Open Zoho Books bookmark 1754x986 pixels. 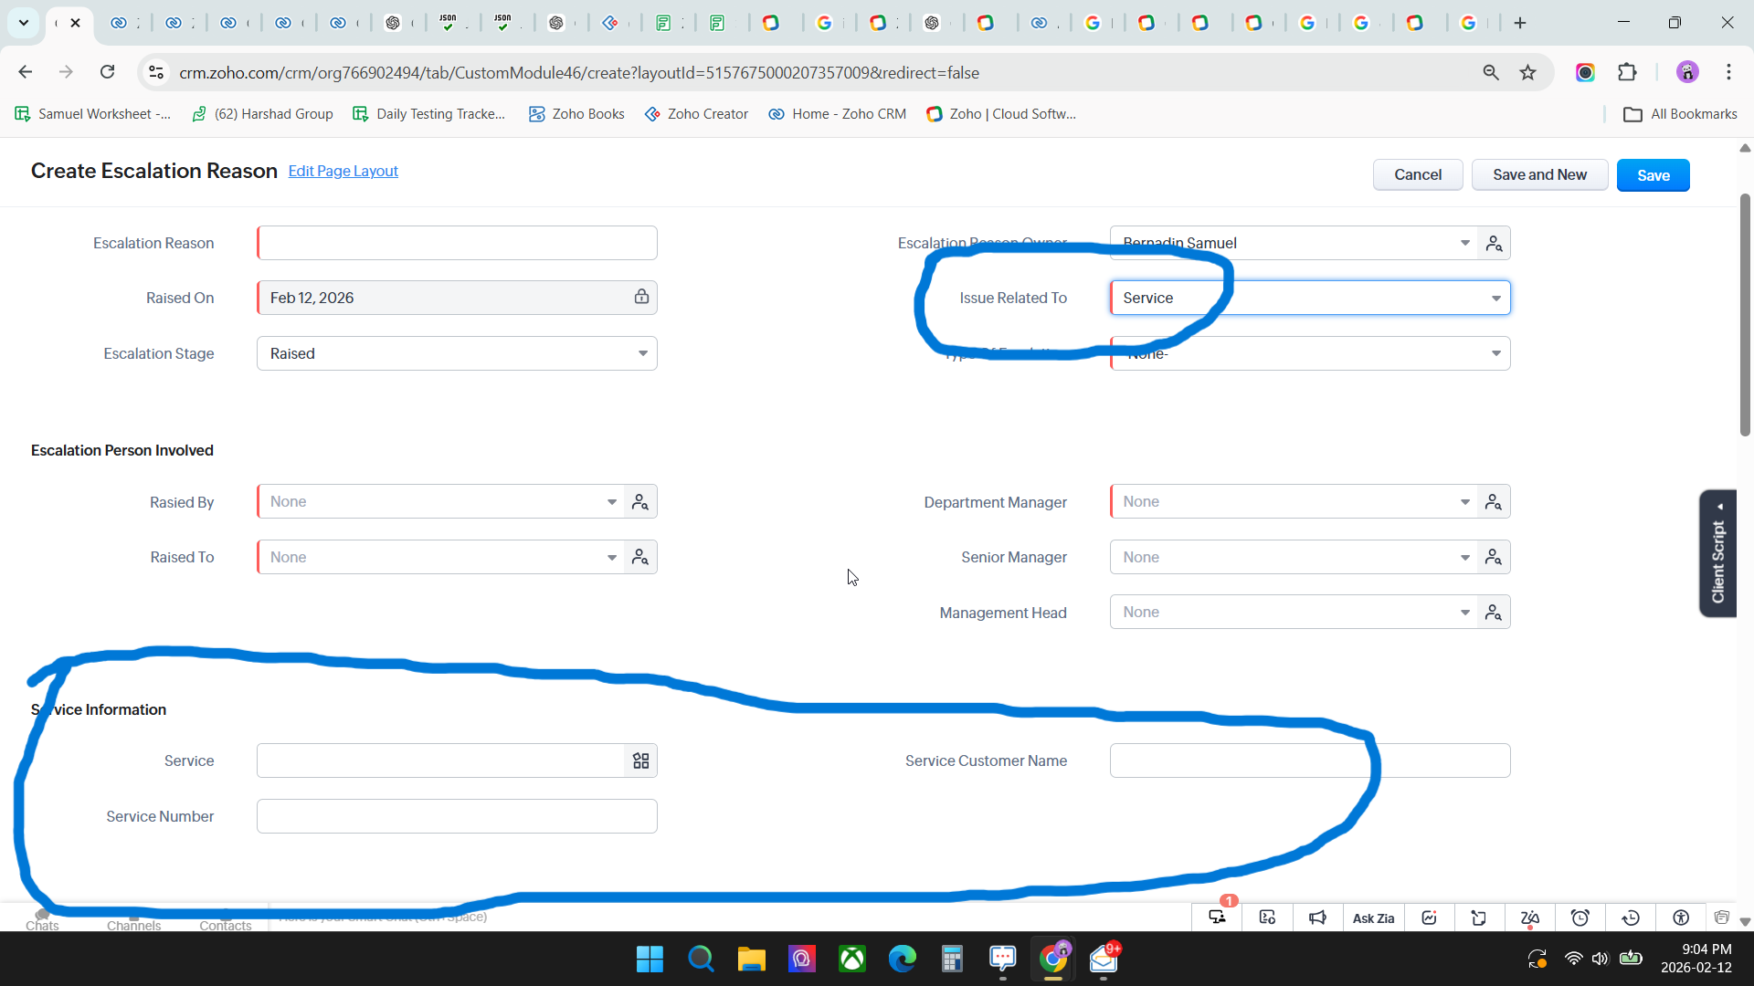click(576, 114)
